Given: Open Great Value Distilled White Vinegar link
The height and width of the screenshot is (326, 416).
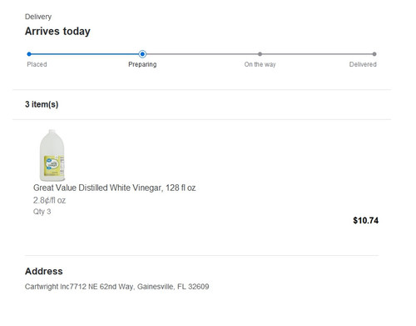Looking at the screenshot, I should (x=115, y=188).
